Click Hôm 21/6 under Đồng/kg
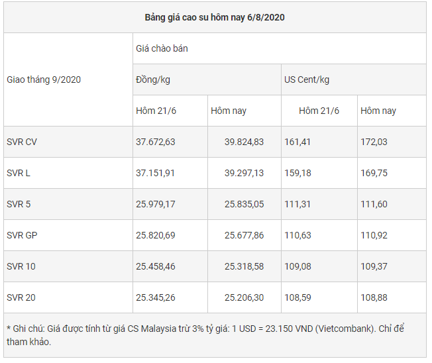The image size is (432, 363). click(156, 111)
